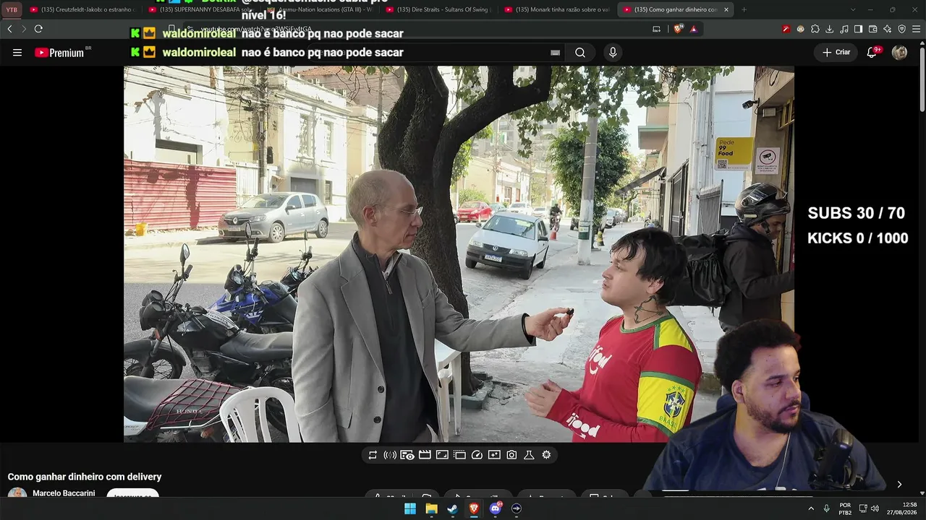The width and height of the screenshot is (926, 520).
Task: Close the 'Como ganhar dinheiro' browser tab
Action: coord(726,9)
